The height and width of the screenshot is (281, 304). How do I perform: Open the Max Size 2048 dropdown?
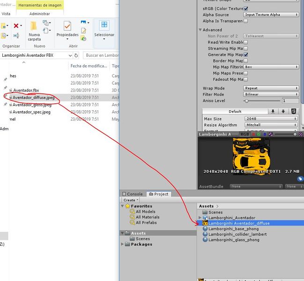[271, 119]
